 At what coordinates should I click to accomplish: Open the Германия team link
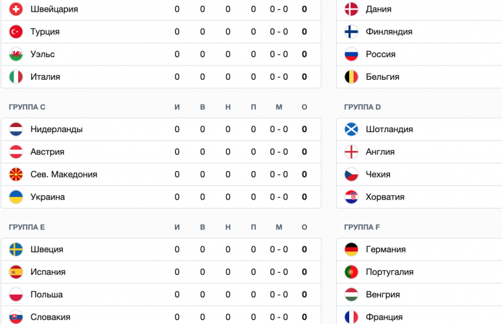point(386,249)
